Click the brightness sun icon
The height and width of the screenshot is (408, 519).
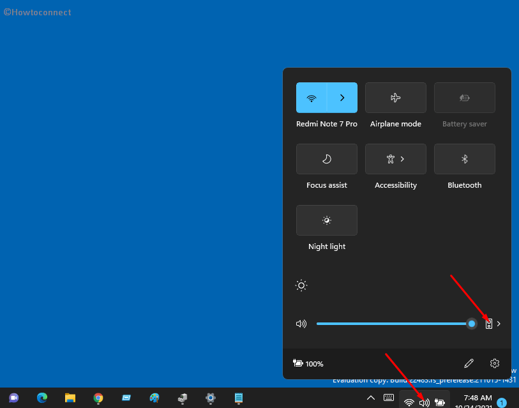301,285
